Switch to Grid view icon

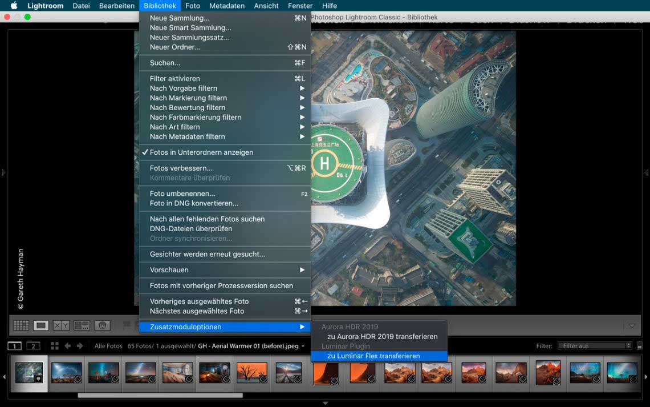coord(21,325)
